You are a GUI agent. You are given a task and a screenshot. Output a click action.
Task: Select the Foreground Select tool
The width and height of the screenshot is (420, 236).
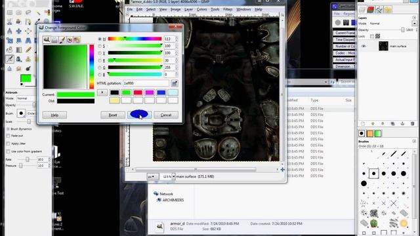pos(19,22)
